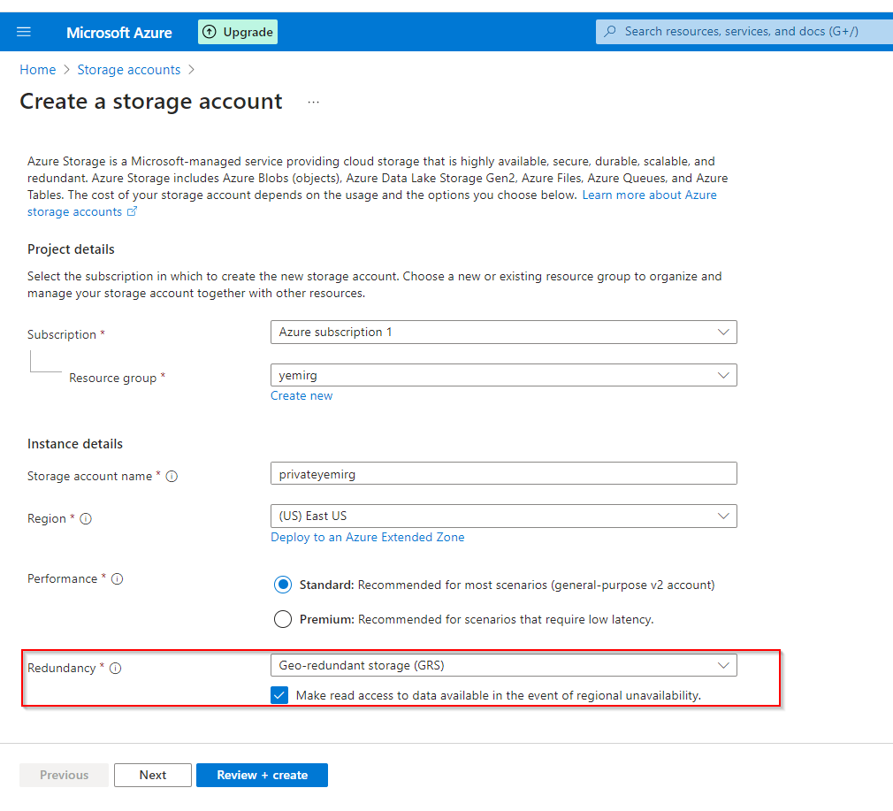
Task: Click the Upgrade arrow icon
Action: click(x=210, y=32)
